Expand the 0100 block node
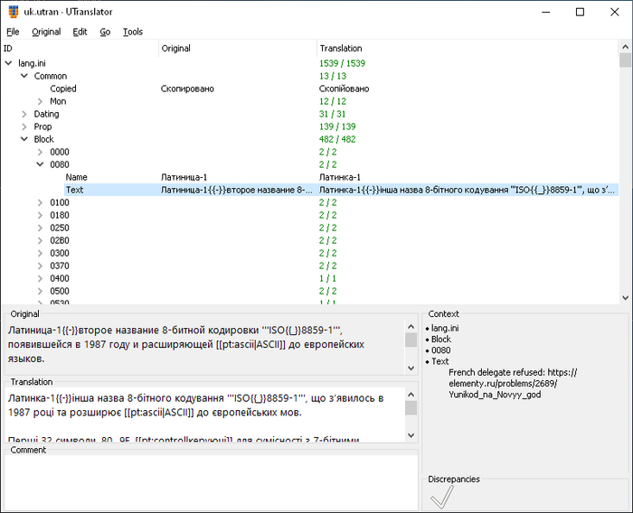This screenshot has width=633, height=513. click(40, 202)
